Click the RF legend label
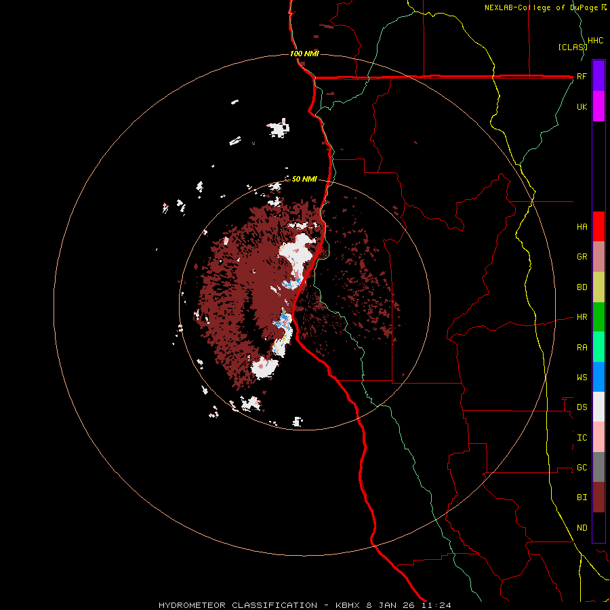Viewport: 610px width, 610px height. [582, 76]
